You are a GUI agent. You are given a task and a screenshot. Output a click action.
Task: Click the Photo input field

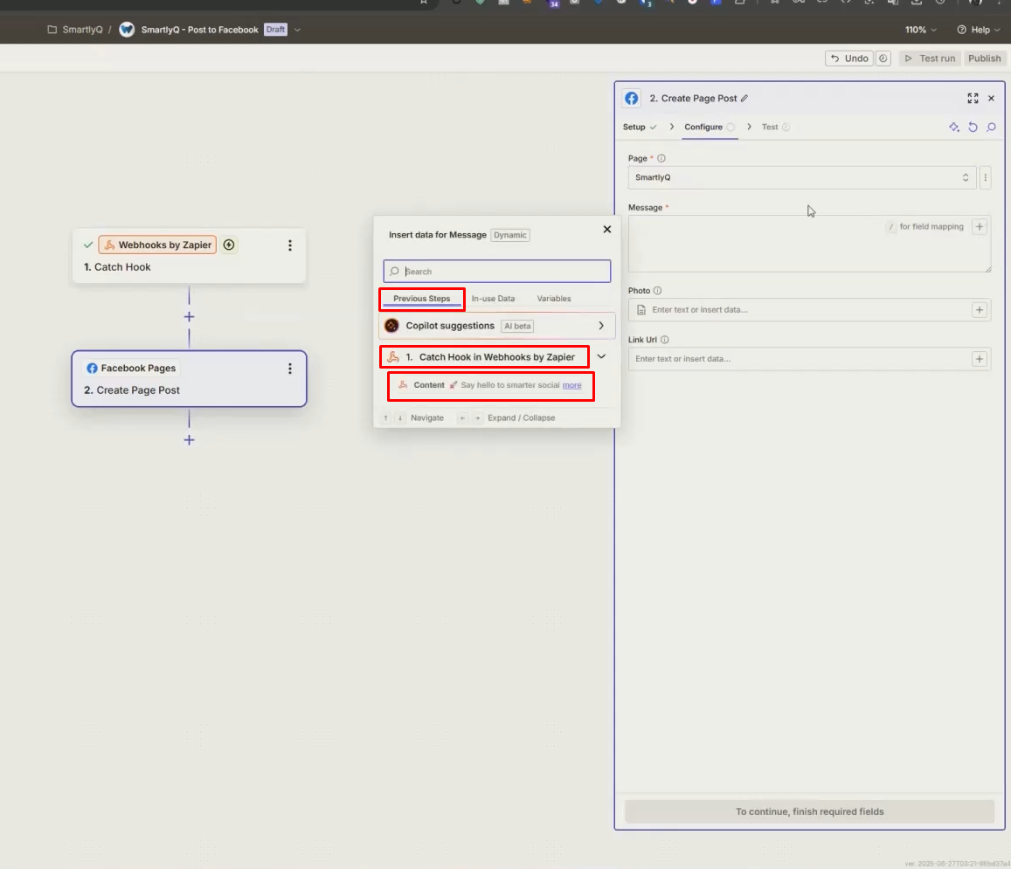(x=809, y=310)
